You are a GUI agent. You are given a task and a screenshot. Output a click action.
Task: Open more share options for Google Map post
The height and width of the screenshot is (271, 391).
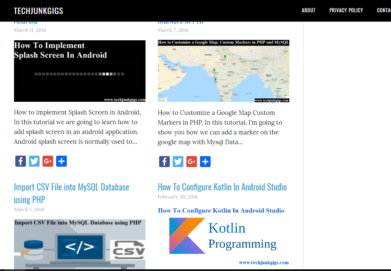click(x=205, y=162)
